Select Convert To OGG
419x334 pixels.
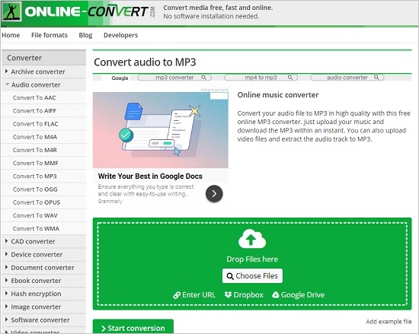click(x=44, y=189)
